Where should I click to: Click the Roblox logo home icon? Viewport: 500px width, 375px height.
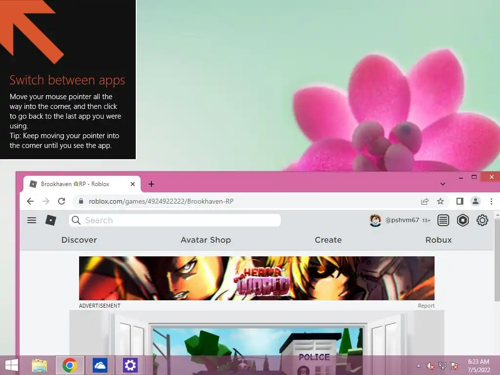[x=51, y=220]
